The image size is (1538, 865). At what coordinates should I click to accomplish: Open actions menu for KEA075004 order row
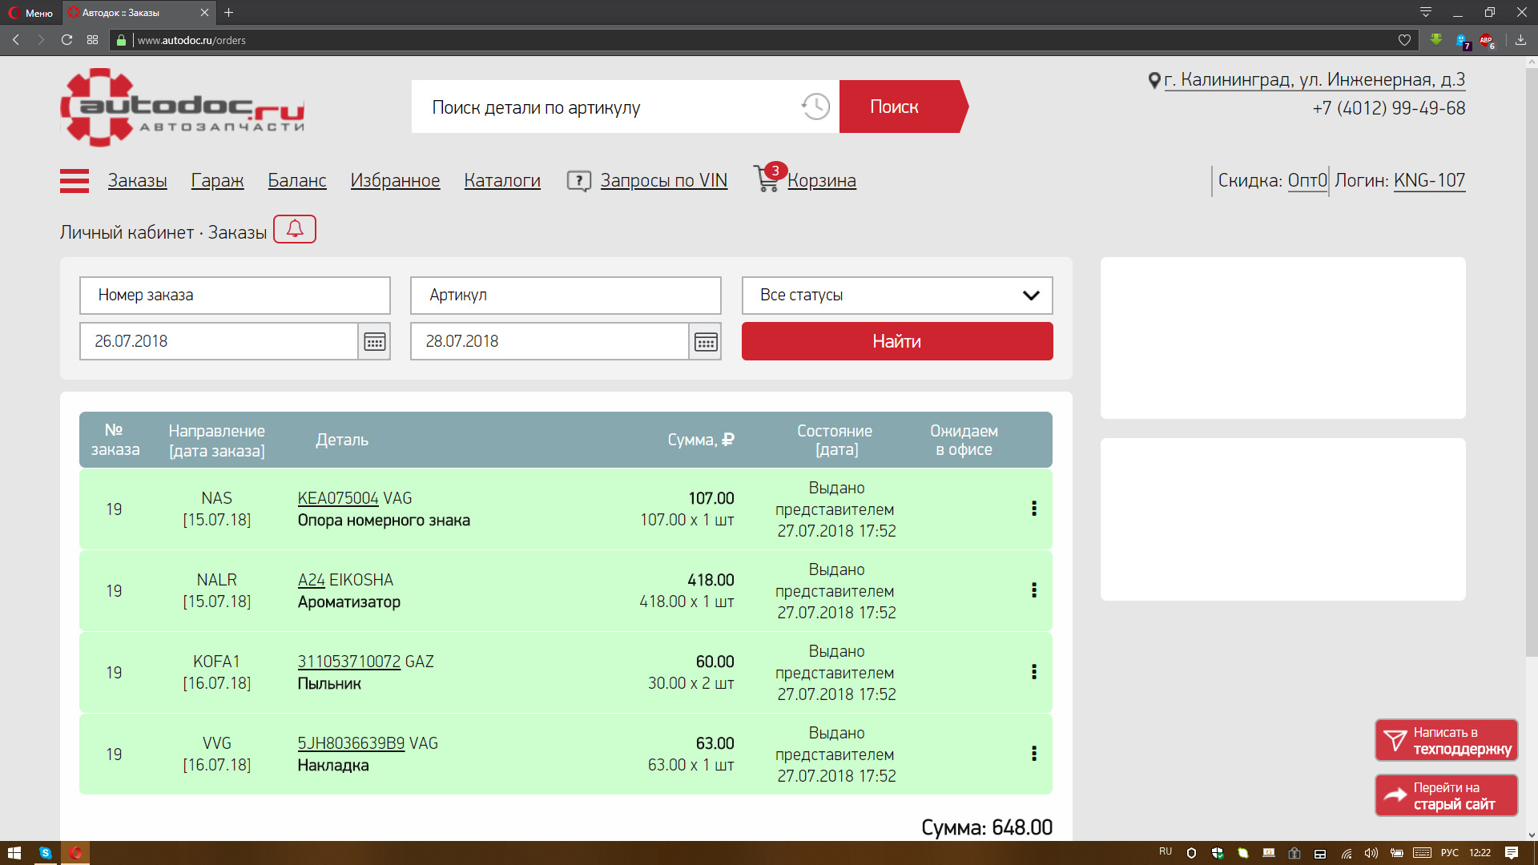[1034, 509]
